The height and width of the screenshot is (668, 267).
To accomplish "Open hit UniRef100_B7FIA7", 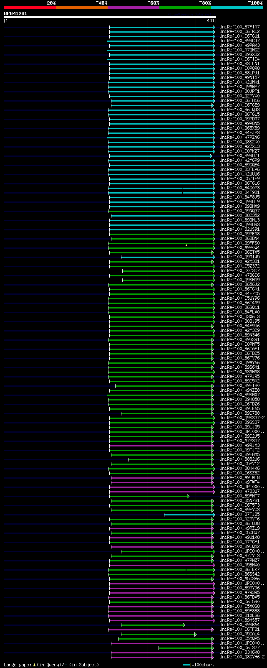I will point(239,27).
